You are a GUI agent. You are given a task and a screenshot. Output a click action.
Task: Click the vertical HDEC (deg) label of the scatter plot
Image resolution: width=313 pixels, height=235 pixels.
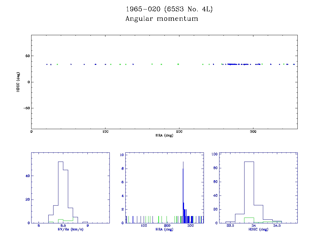pos(18,82)
